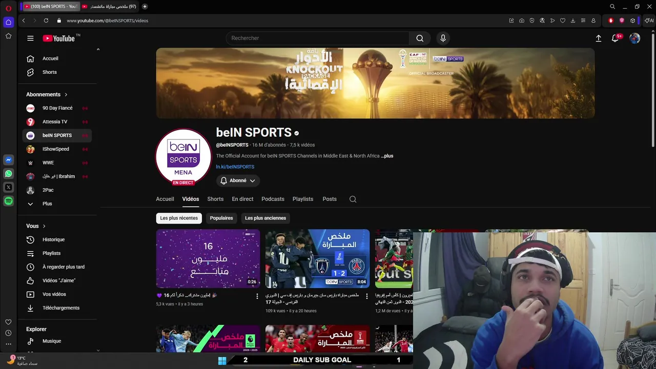
Task: Toggle the YouTube hamburger guide menu
Action: click(30, 38)
